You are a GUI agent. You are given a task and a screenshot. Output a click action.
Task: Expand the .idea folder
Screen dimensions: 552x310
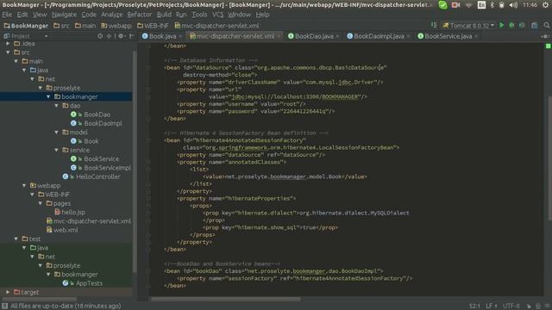[x=8, y=44]
